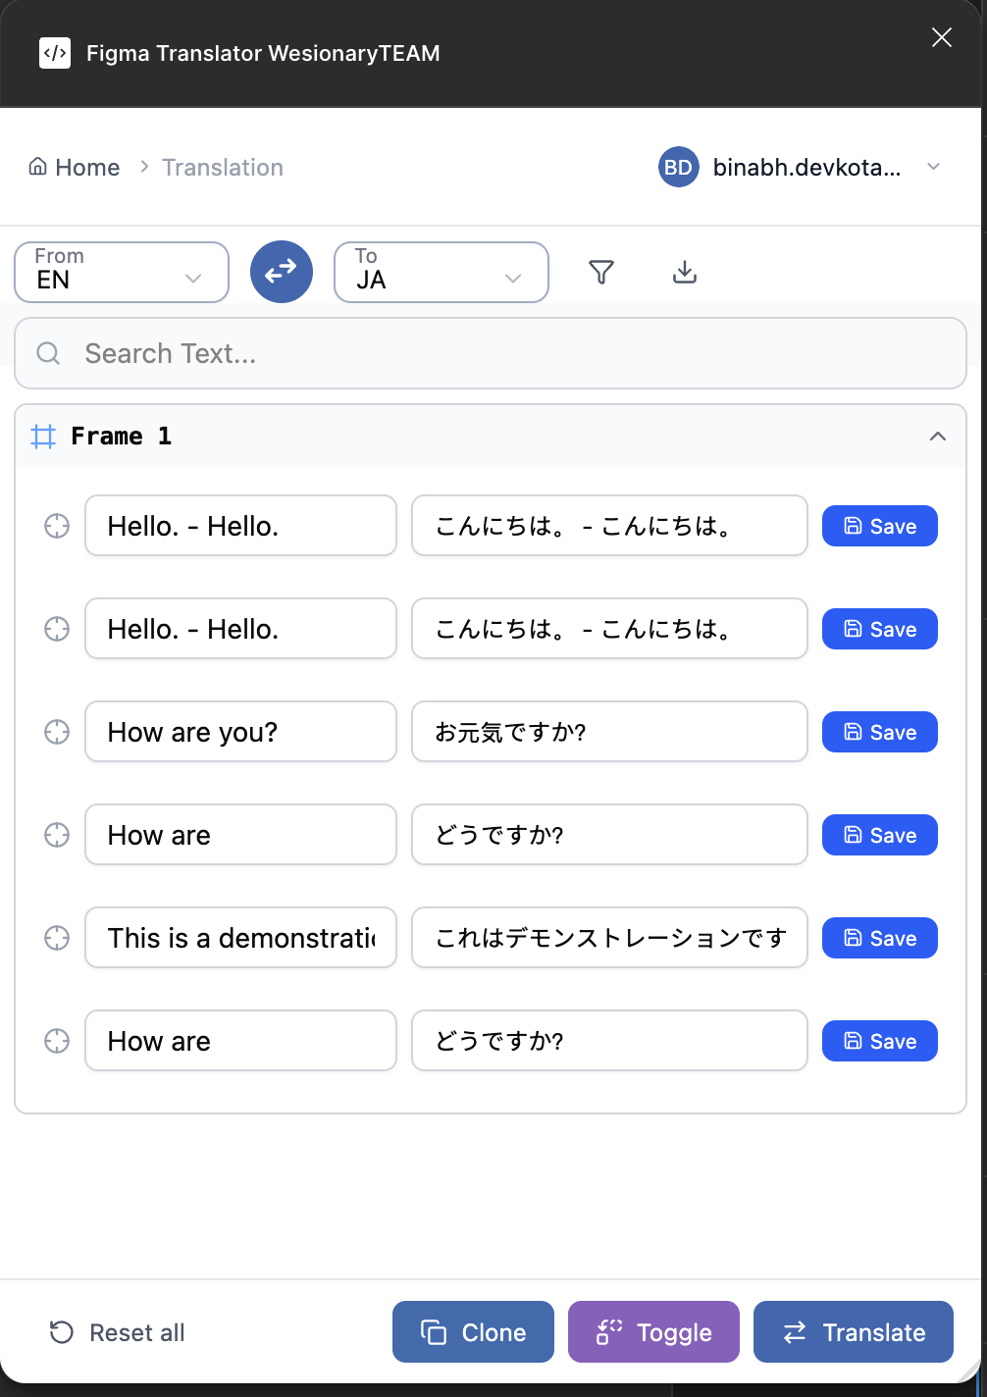Click the Figma Translator plugin logo icon
The image size is (987, 1397).
[x=55, y=53]
